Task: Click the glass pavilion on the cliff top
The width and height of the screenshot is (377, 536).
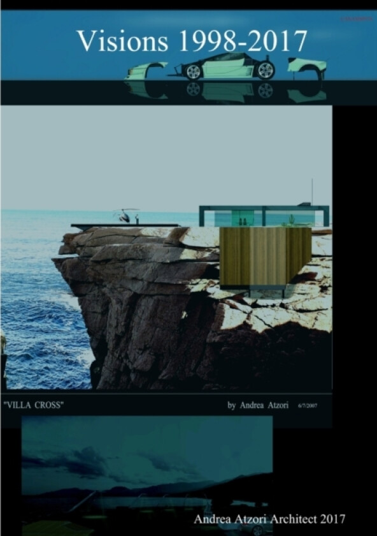Action: (x=264, y=216)
